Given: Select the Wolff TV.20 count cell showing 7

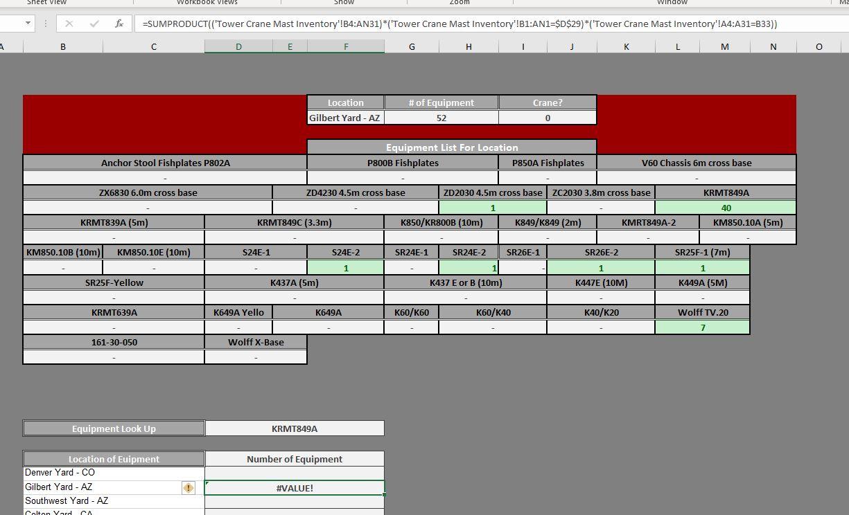Looking at the screenshot, I should pos(703,327).
